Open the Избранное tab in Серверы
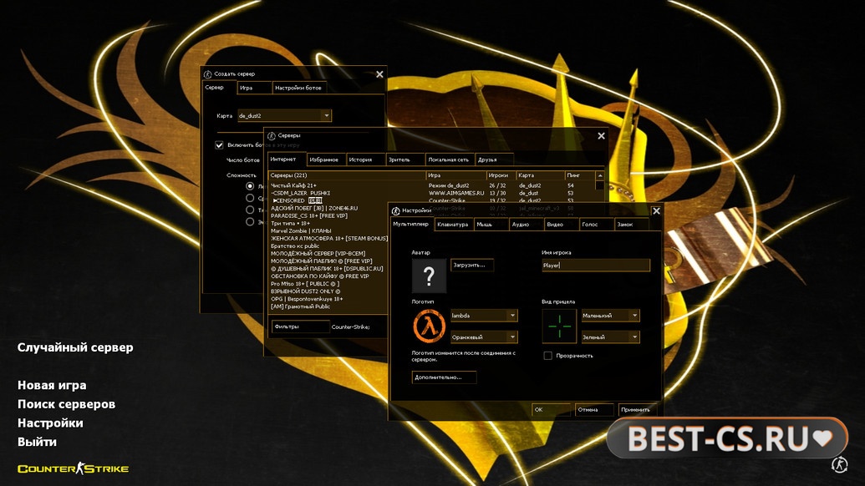 tap(326, 159)
